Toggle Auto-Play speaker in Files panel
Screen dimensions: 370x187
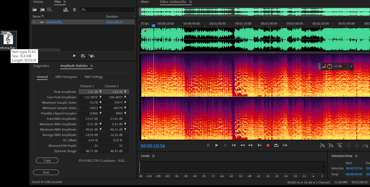[x=91, y=56]
